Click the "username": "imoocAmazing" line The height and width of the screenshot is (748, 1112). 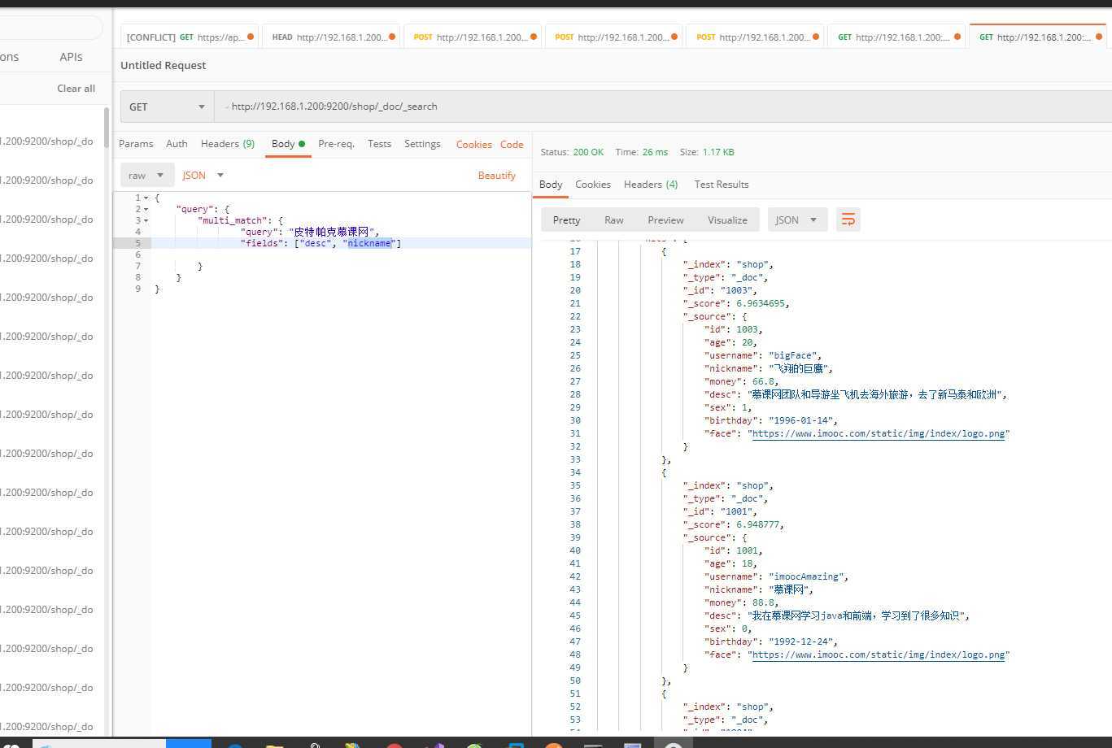pos(777,576)
